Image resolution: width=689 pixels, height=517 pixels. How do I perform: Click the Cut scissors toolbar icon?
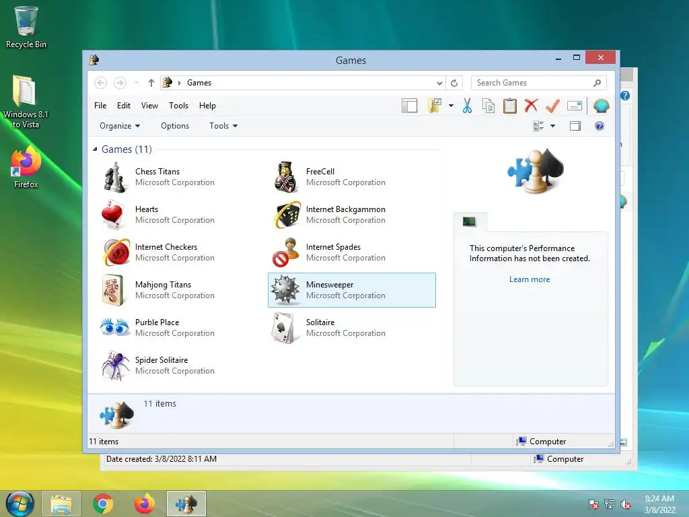(x=467, y=106)
